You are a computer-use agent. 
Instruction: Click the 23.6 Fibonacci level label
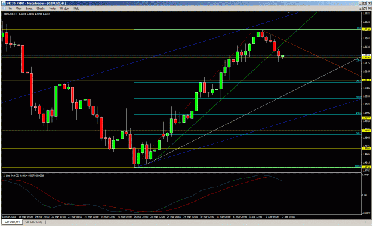pyautogui.click(x=359, y=61)
